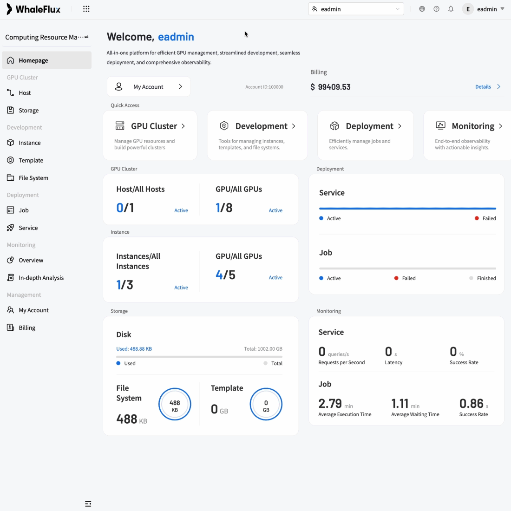Open the My Account button
511x511 pixels.
tap(149, 87)
